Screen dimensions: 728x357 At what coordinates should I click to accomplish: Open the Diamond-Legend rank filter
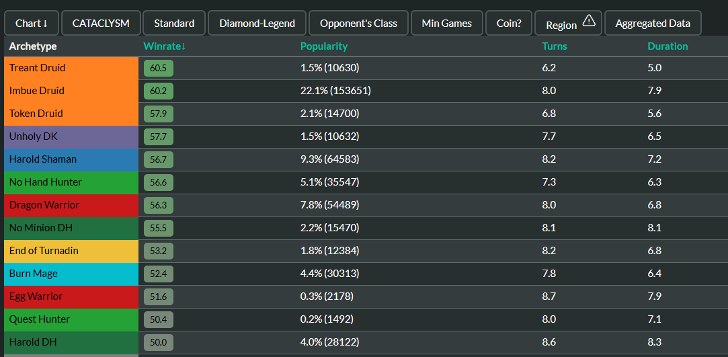tap(257, 24)
